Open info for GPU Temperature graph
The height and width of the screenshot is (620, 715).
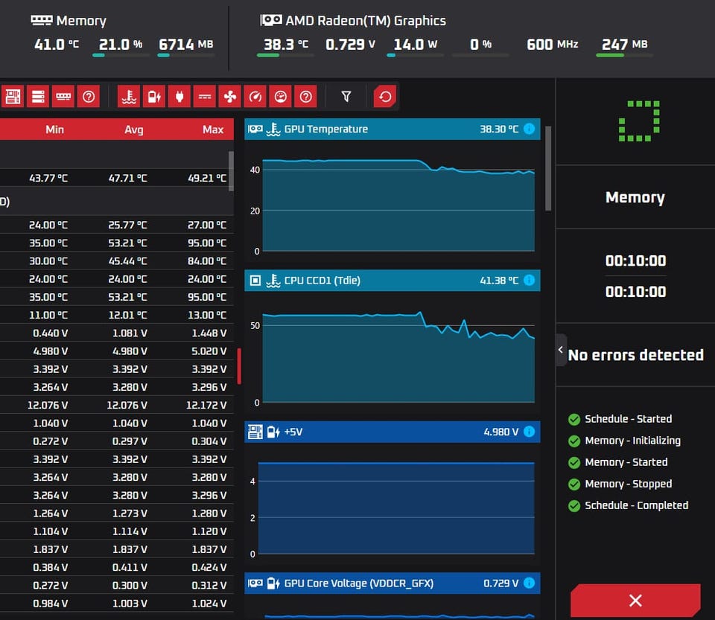click(x=529, y=129)
